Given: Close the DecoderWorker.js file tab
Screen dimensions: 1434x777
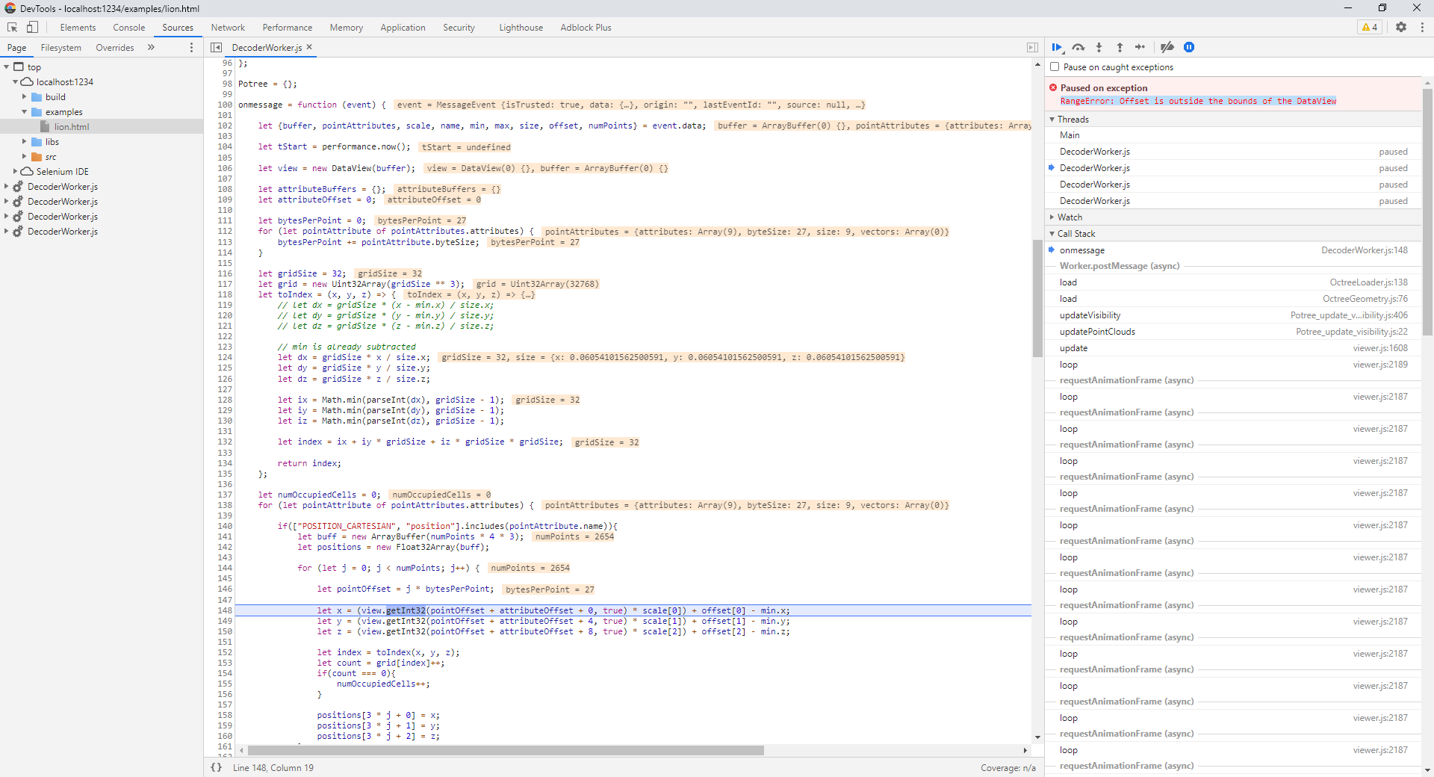Looking at the screenshot, I should [x=309, y=47].
